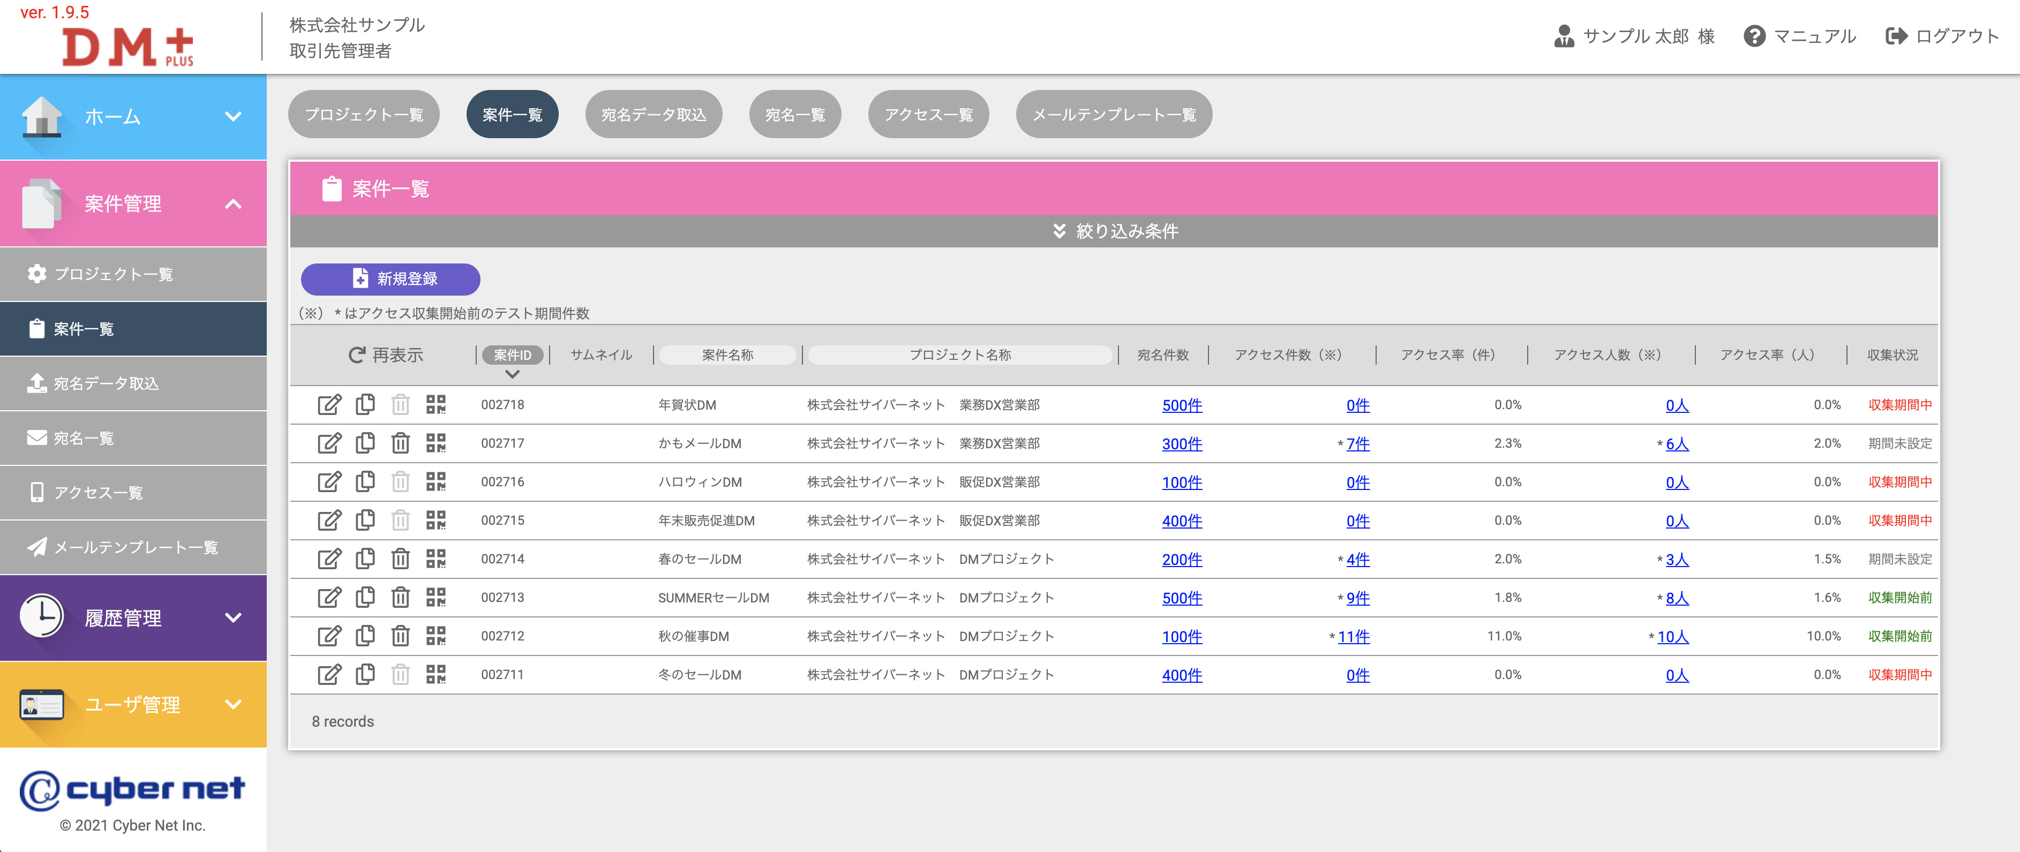Sort by 案件名称 column header
Screen dimensions: 2020x852
tap(727, 355)
